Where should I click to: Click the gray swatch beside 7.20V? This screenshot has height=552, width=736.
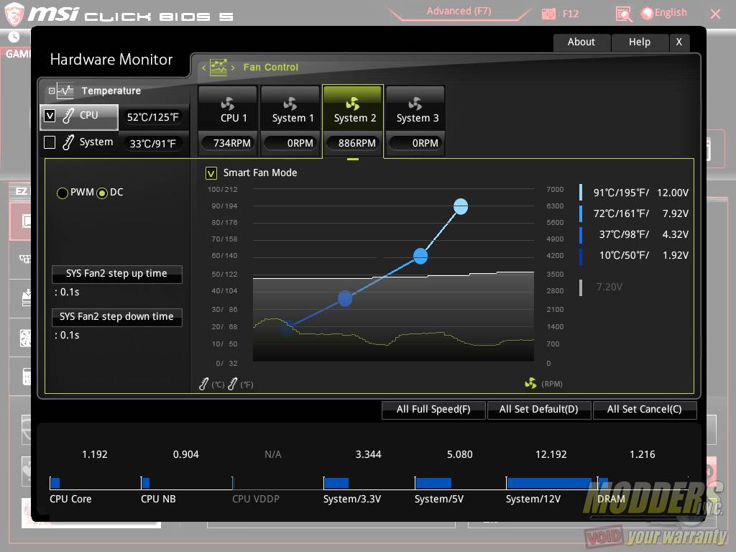[581, 287]
